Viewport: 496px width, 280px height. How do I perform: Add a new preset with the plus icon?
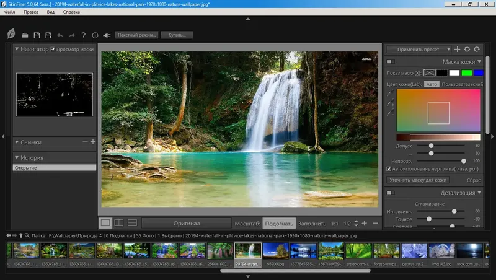[x=457, y=49]
